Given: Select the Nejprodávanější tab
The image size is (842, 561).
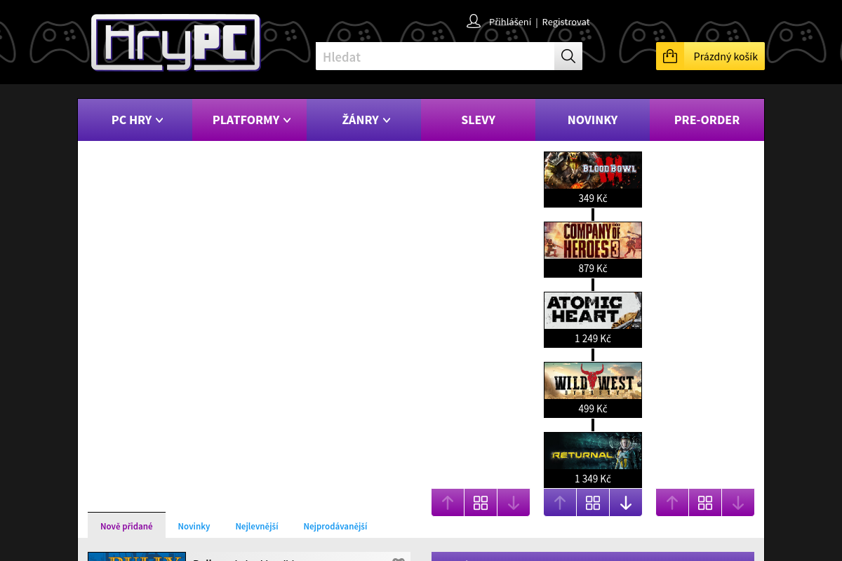Looking at the screenshot, I should pyautogui.click(x=335, y=526).
